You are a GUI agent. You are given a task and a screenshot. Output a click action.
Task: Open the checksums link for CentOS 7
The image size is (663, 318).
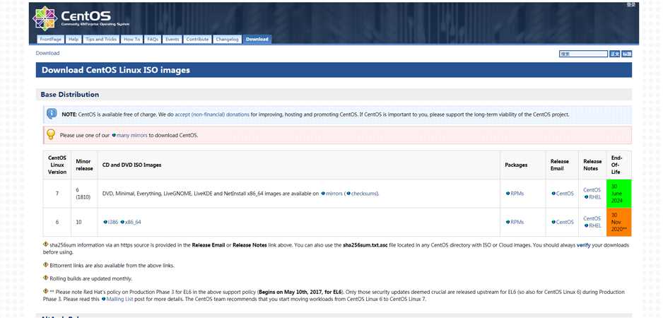tap(364, 194)
